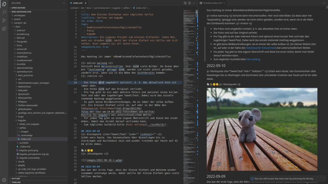This screenshot has width=328, height=184.
Task: Expand the images folder
Action: [x=25, y=131]
